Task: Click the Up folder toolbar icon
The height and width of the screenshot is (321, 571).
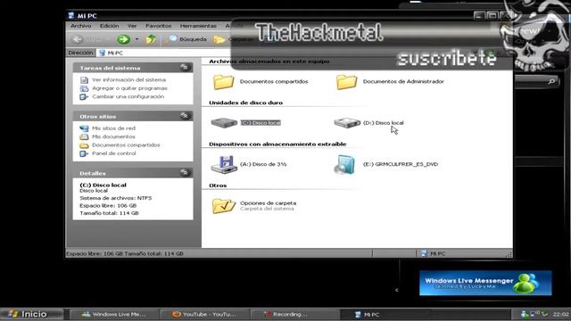Action: click(151, 39)
